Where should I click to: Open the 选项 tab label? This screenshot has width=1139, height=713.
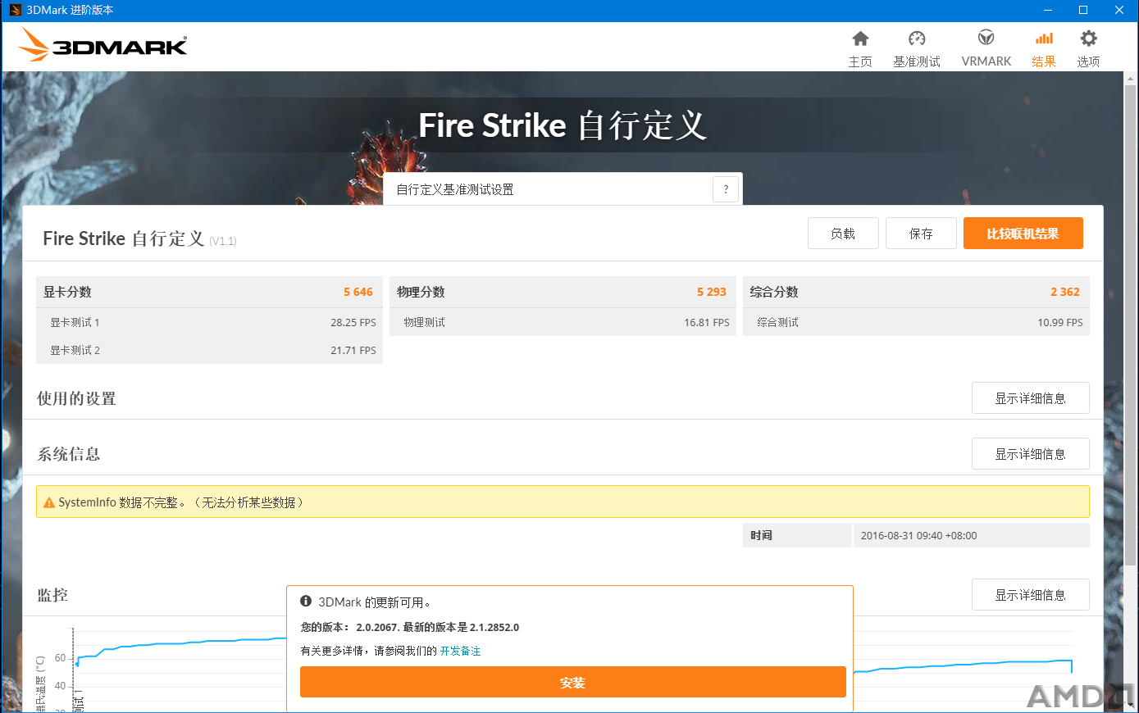pos(1088,61)
